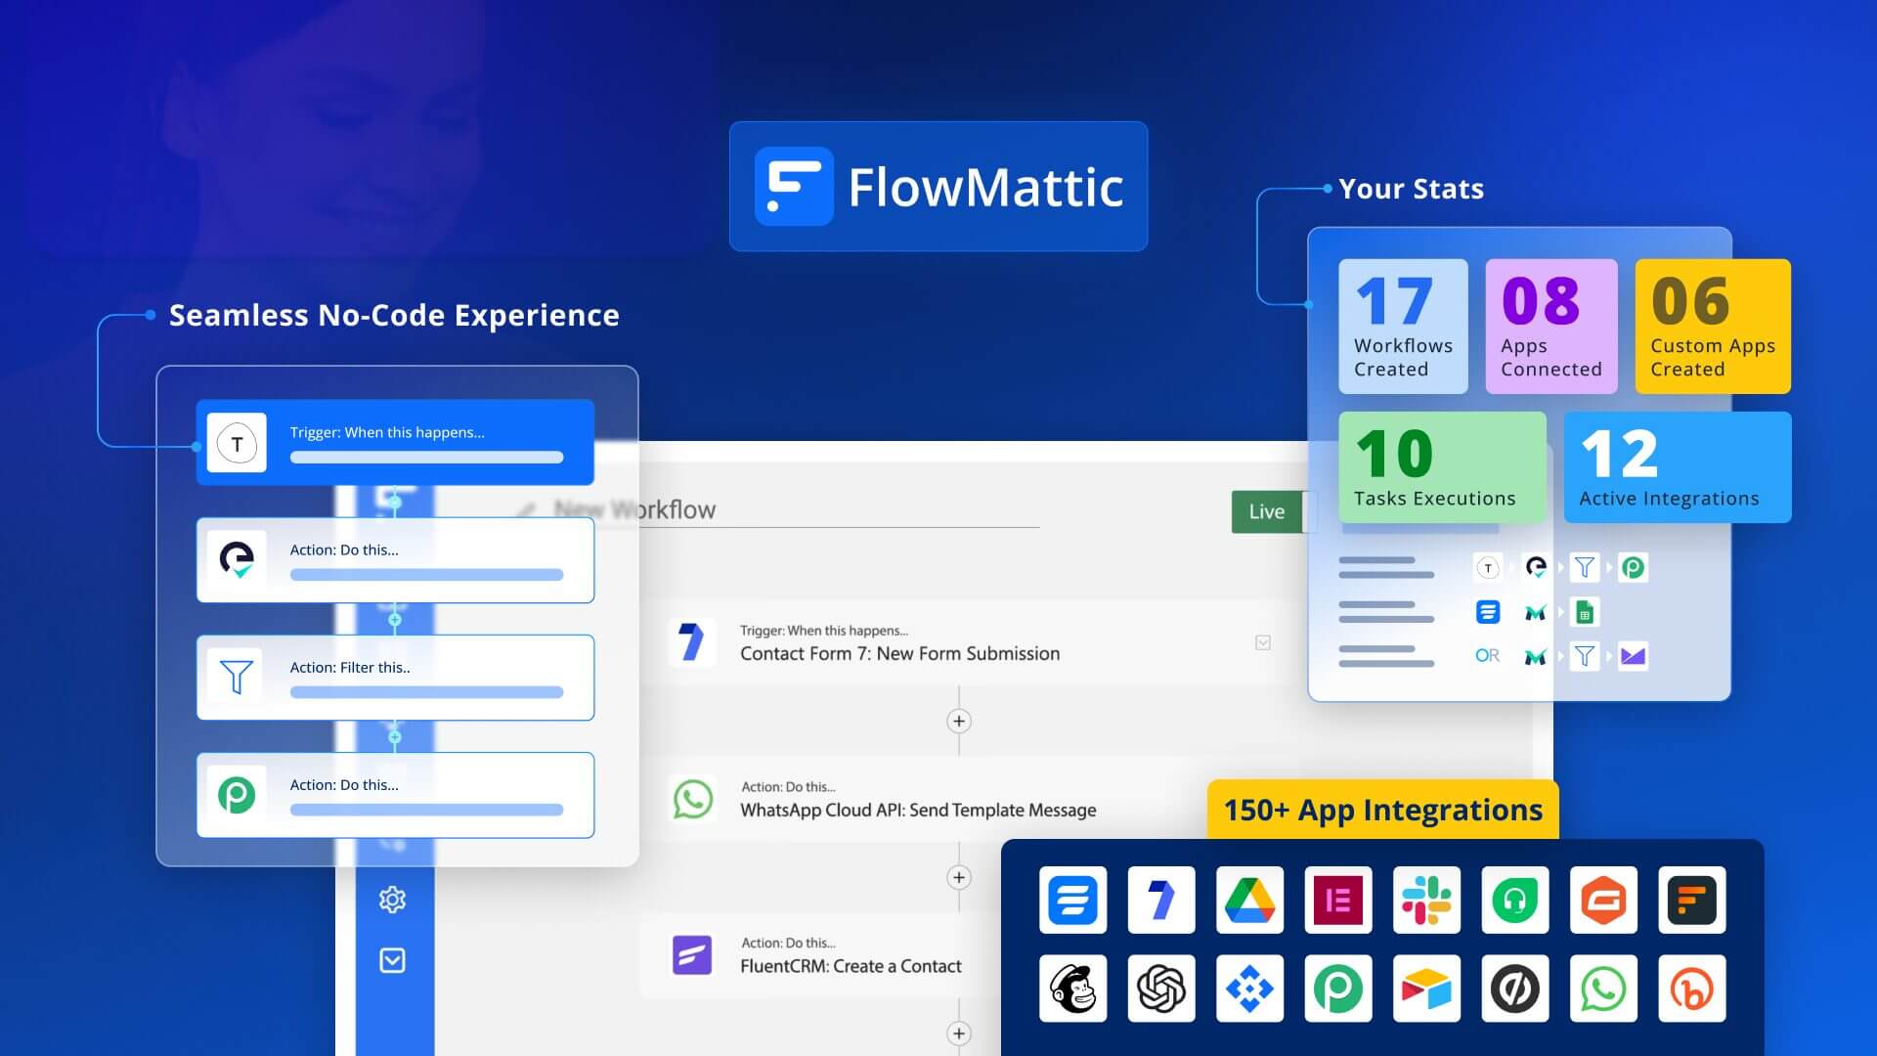Viewport: 1877px width, 1056px height.
Task: Click the funnel filter icon in the card
Action: 237,677
